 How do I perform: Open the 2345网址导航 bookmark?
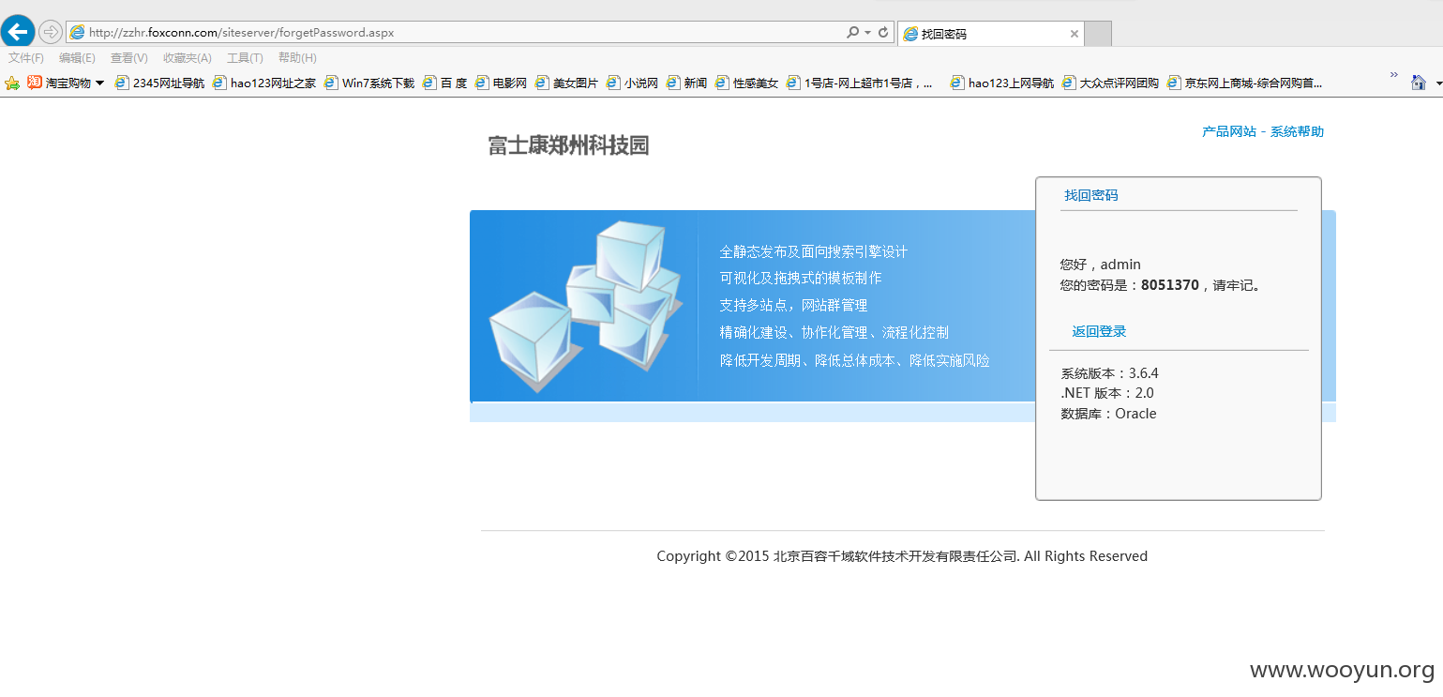159,83
